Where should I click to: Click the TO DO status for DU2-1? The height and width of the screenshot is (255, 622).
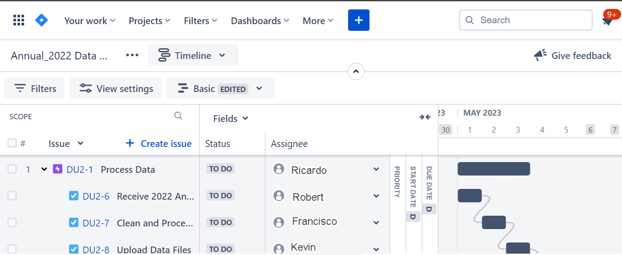(x=220, y=169)
